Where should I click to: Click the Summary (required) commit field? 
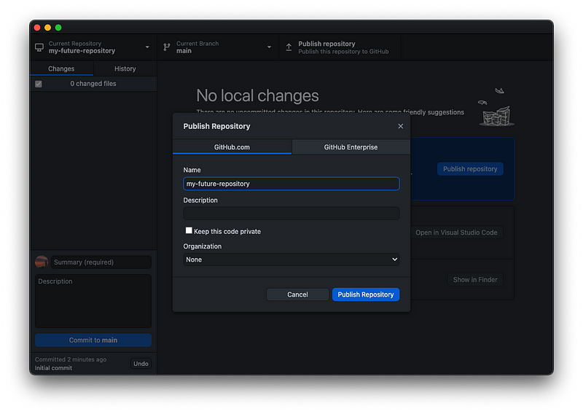click(x=101, y=262)
